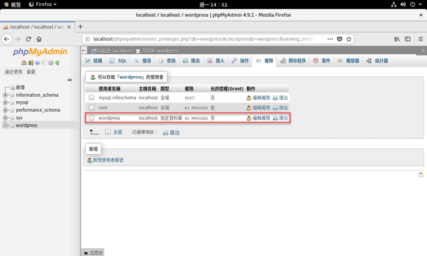
Task: Open phpMyAdmin home icon in sidebar
Action: click(x=24, y=63)
